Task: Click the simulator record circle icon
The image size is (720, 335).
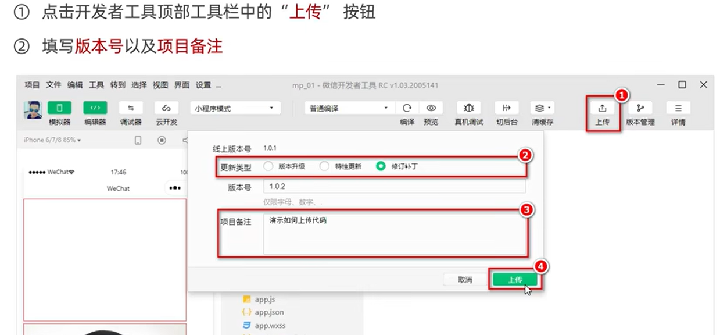Action: (x=162, y=140)
